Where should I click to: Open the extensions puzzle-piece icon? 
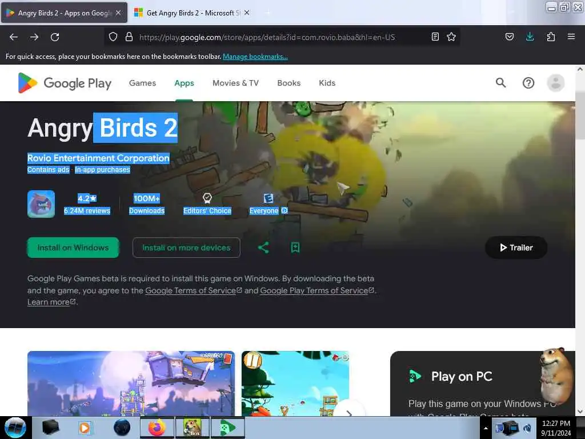(551, 37)
